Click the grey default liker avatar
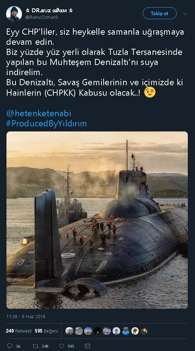Viewport: 195px width, 351px height. (116, 331)
